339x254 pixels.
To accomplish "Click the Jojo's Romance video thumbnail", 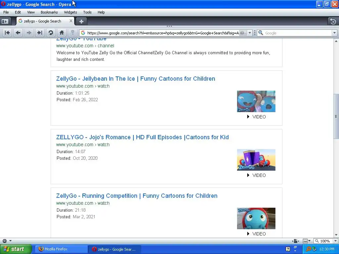I will [x=256, y=160].
